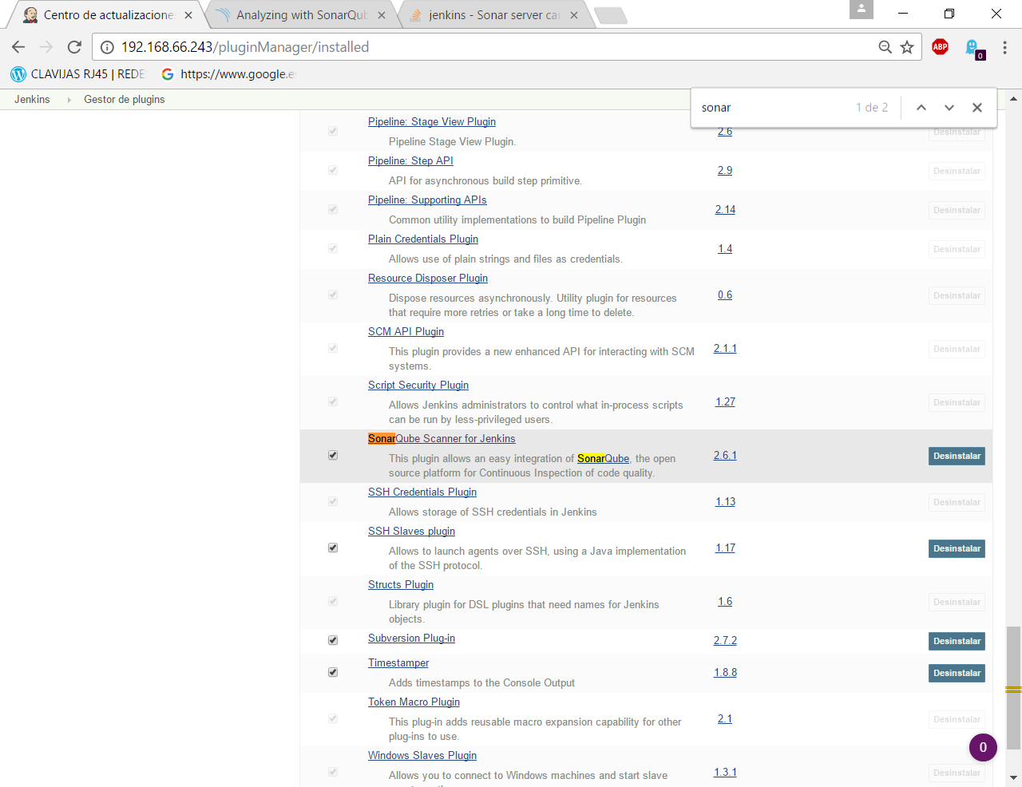Click the browser forward arrow
The height and width of the screenshot is (787, 1022).
[x=46, y=47]
